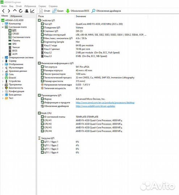The image size is (179, 195).
Task: Open the amd.com product information link
Action: [x=105, y=103]
